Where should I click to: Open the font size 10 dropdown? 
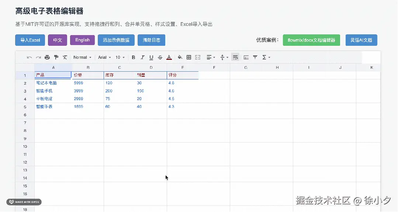click(120, 57)
